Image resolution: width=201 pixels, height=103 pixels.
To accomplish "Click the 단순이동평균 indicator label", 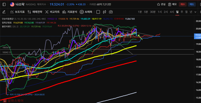I will click(8, 19).
